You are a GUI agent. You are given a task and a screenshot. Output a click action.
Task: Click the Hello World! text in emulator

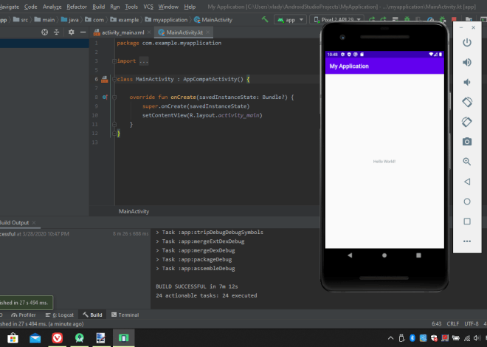pos(384,161)
